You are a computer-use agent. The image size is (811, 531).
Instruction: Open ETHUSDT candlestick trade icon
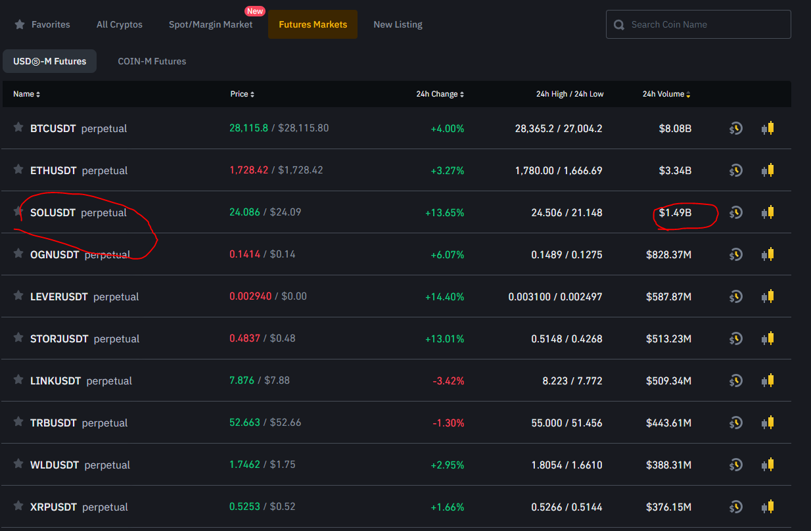pos(768,170)
